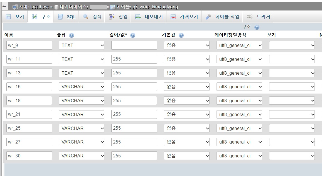This screenshot has width=322, height=176.
Task: Expand collation dropdown for wr_25 row
Action: 239,128
